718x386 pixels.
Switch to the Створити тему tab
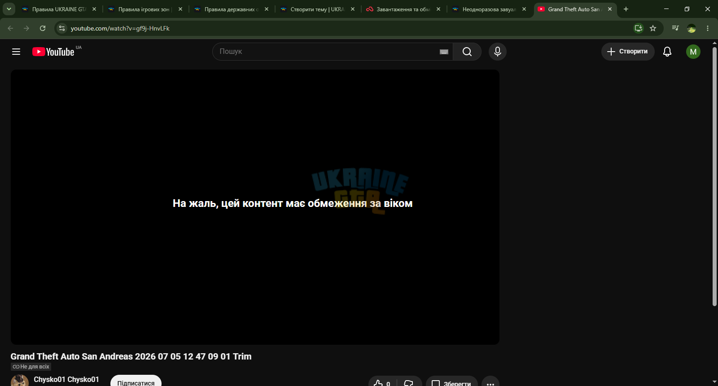tap(317, 9)
